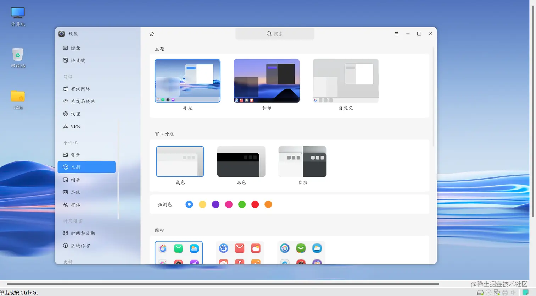Open 时间和日期 settings
Screen dimensions: 536x296
[x=86, y=233]
